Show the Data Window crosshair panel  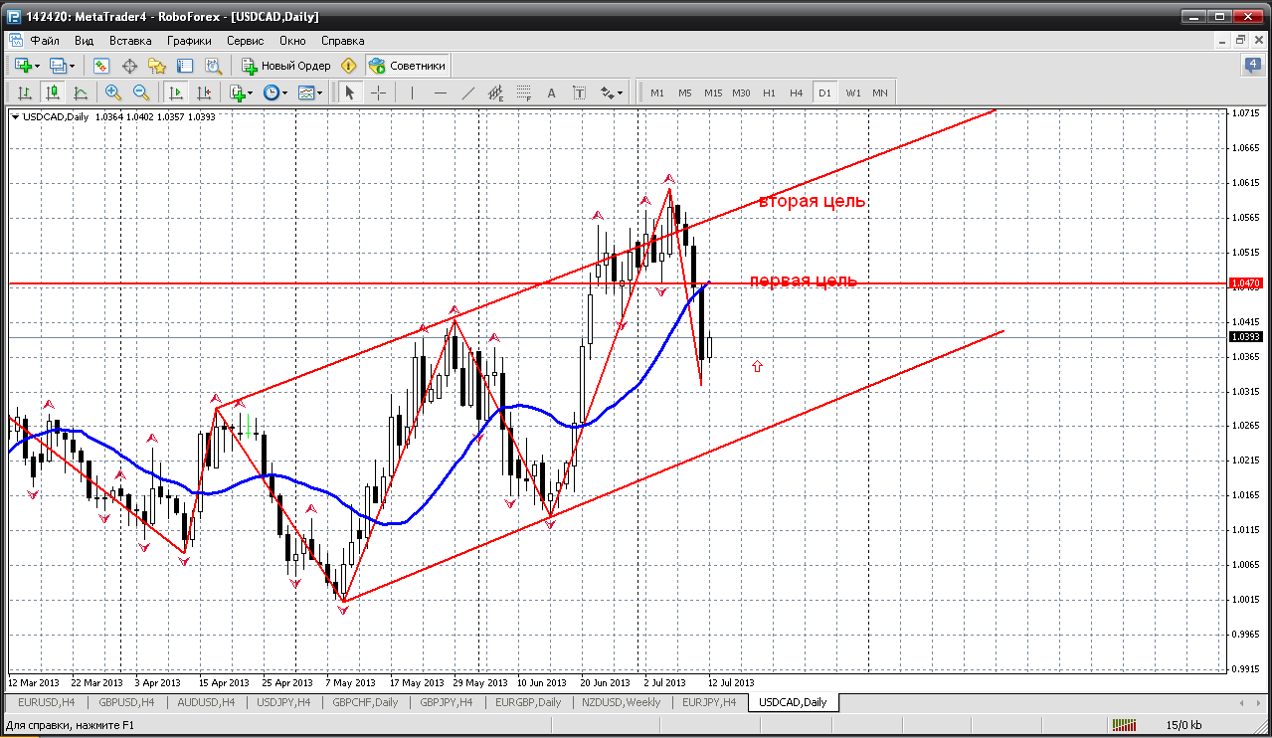(x=129, y=66)
